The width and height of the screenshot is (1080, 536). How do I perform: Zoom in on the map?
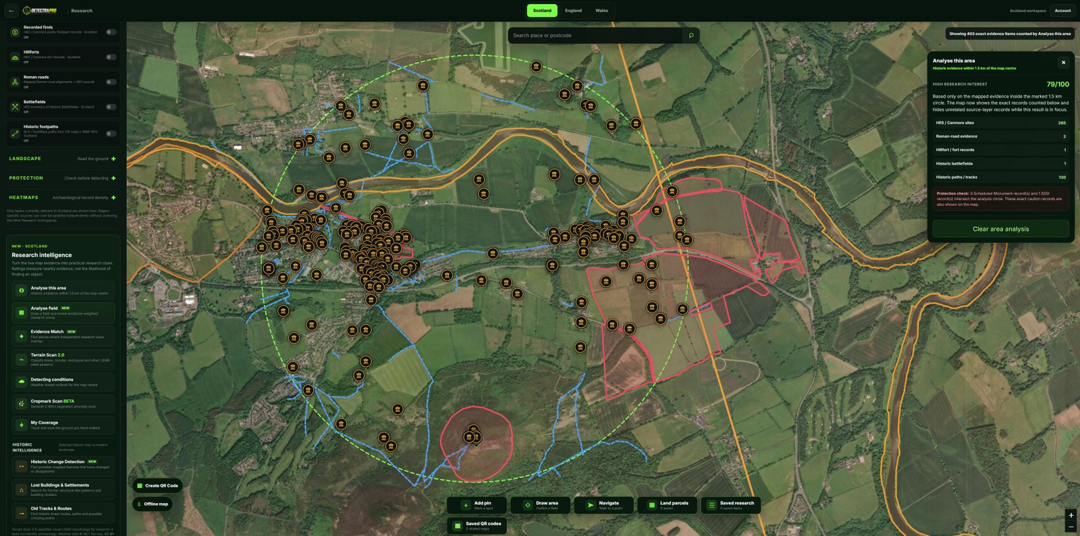point(1071,515)
